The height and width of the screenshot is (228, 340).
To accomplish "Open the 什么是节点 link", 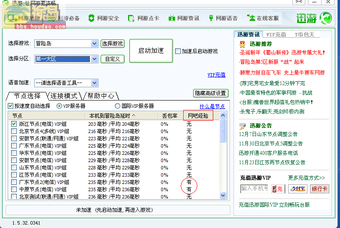I will pyautogui.click(x=212, y=107).
